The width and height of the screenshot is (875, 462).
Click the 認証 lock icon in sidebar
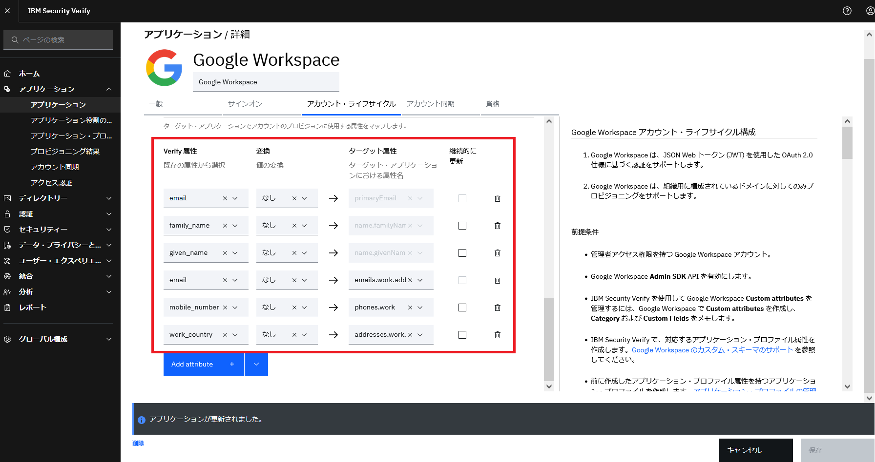(7, 214)
